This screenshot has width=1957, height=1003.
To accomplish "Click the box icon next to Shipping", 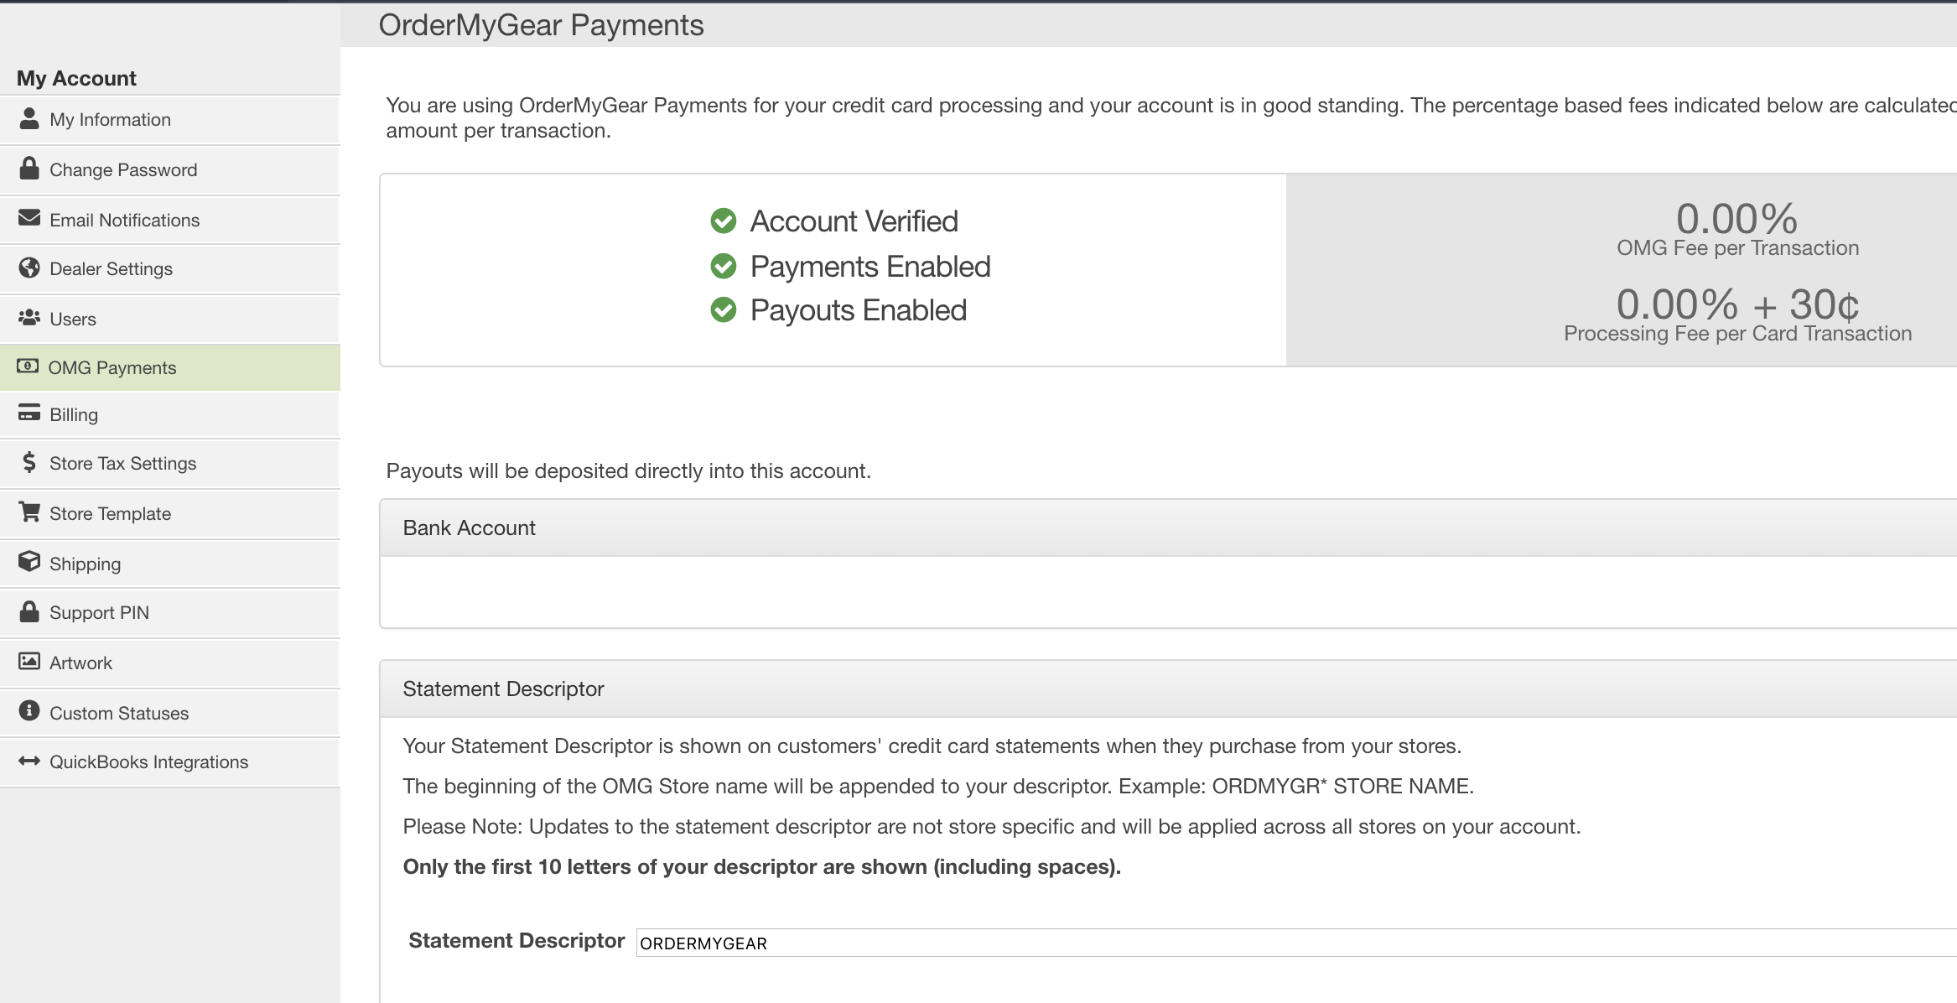I will point(29,561).
